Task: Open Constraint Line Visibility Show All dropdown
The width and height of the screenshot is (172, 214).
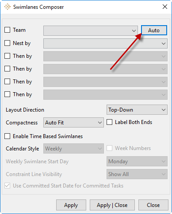Action: tap(137, 174)
